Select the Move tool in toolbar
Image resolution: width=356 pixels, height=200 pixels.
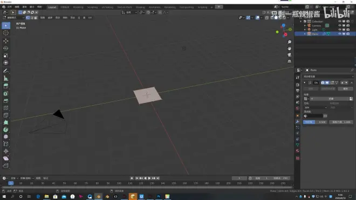6,40
